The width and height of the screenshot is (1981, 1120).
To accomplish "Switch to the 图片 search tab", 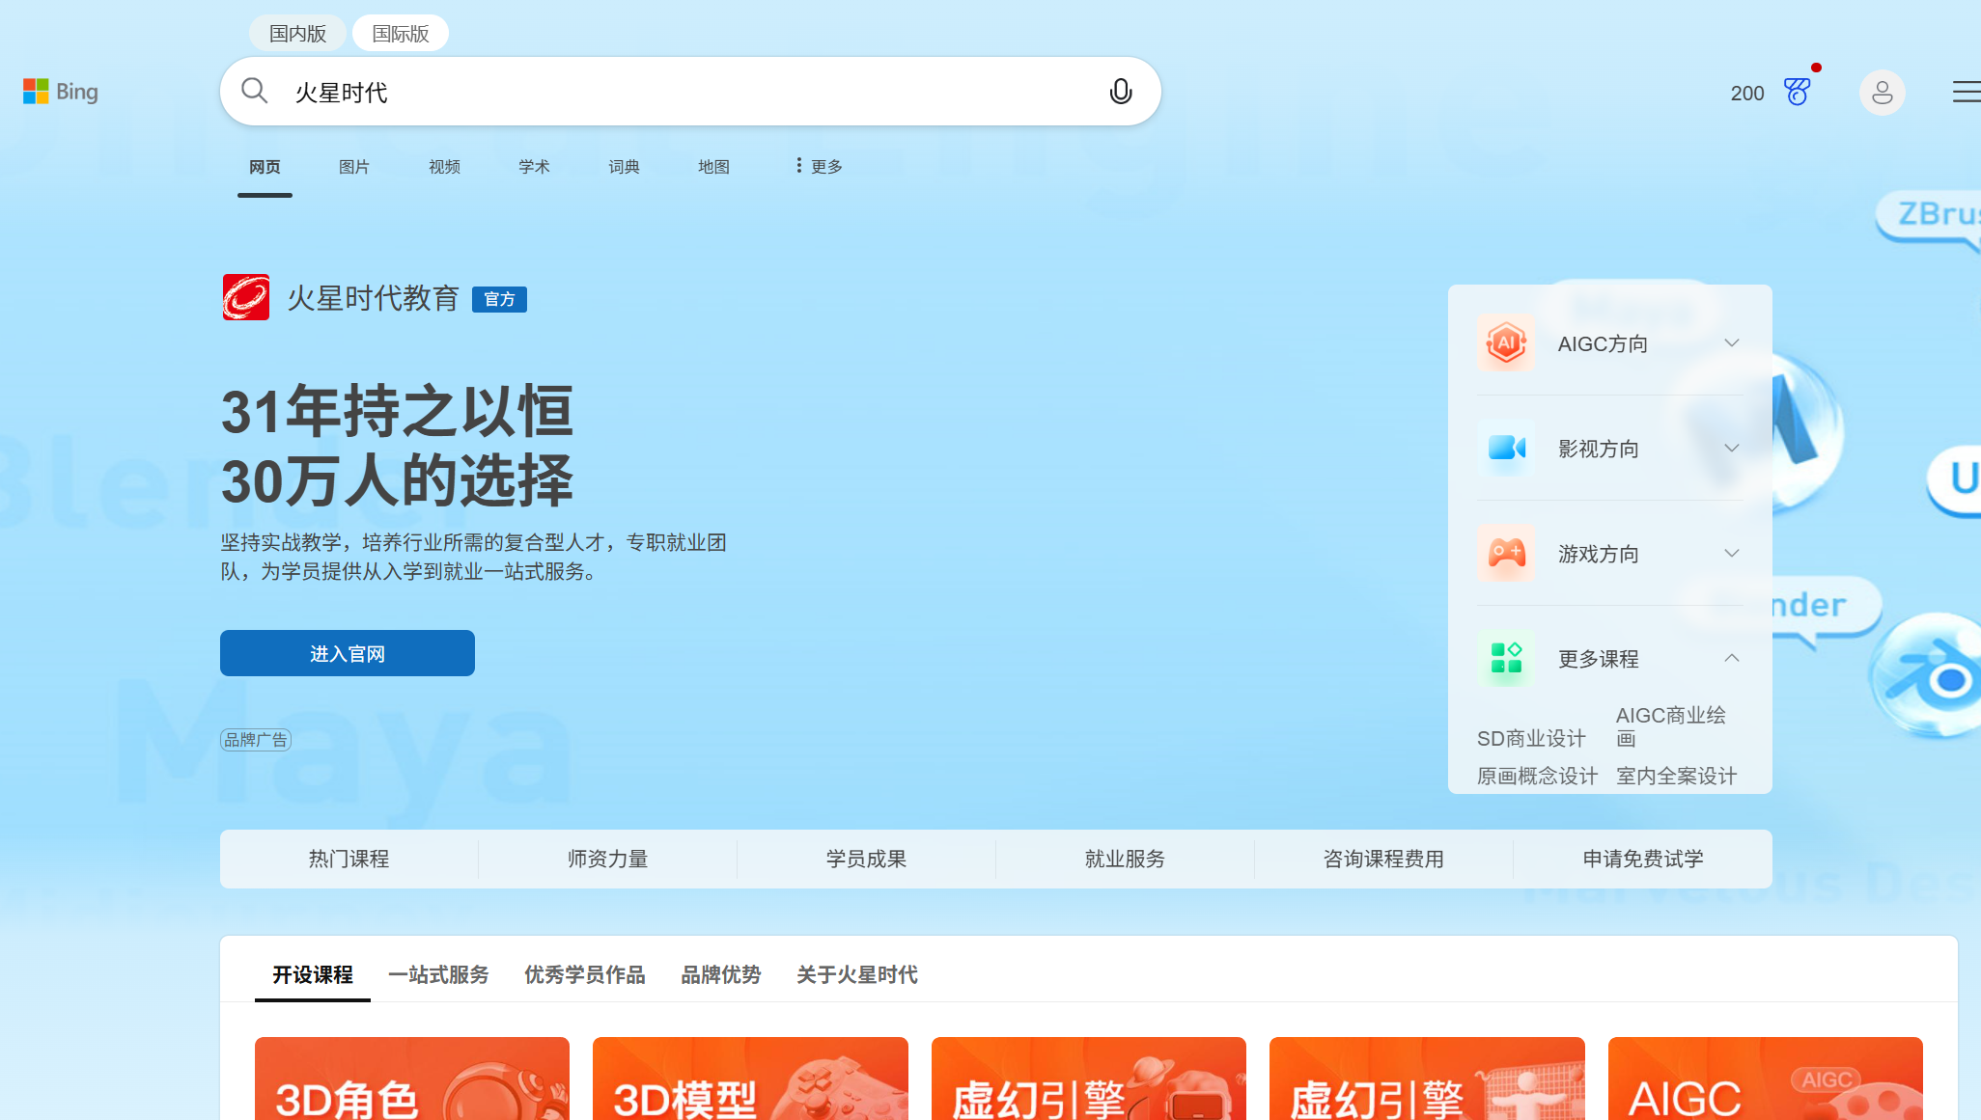I will (354, 166).
